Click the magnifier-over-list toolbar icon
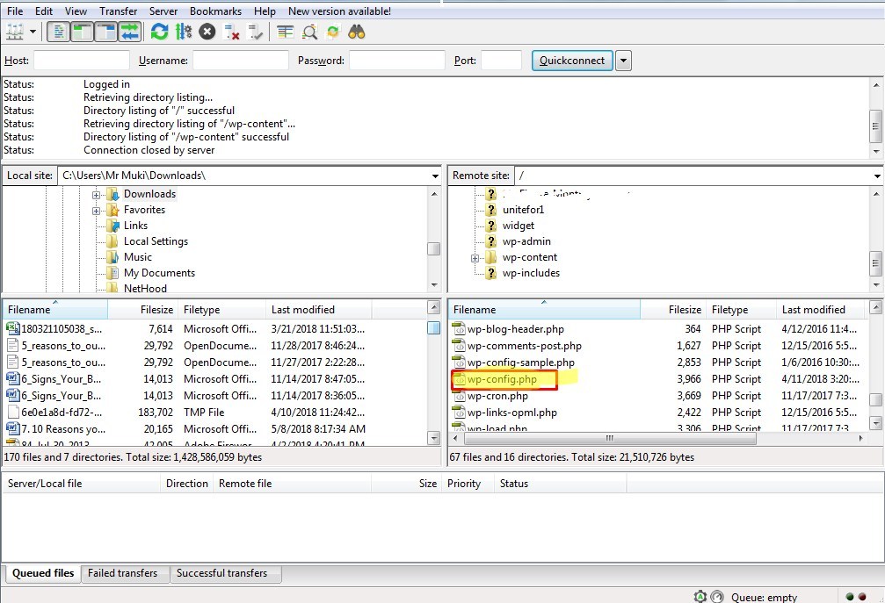The height and width of the screenshot is (603, 885). [x=309, y=32]
